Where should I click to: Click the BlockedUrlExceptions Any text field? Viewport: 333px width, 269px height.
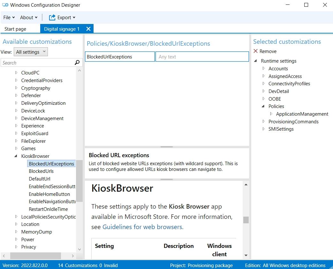tap(202, 57)
